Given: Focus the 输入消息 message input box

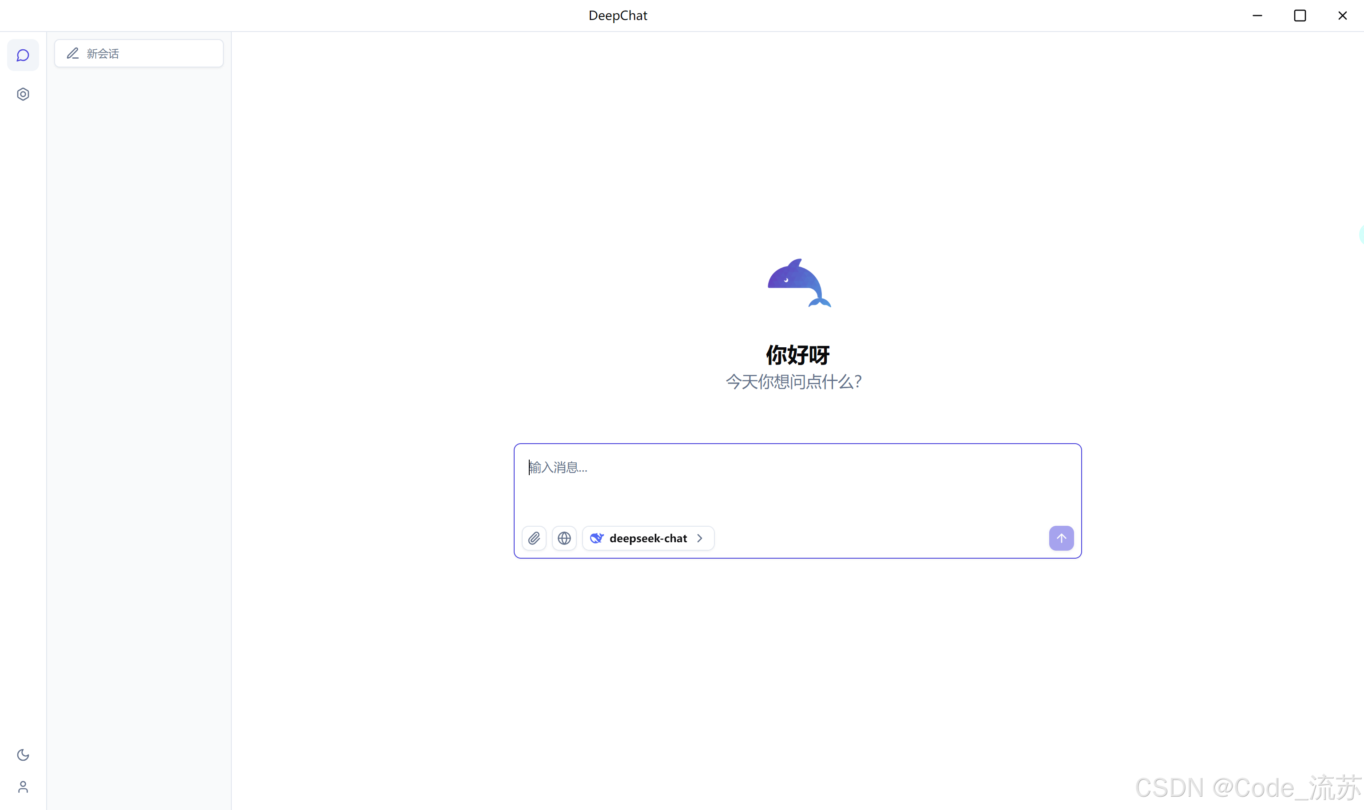Looking at the screenshot, I should point(797,480).
